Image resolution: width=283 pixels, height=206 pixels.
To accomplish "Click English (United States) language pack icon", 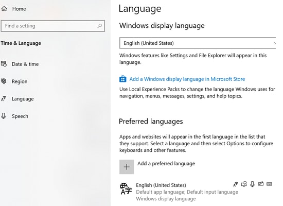I will point(126,188).
